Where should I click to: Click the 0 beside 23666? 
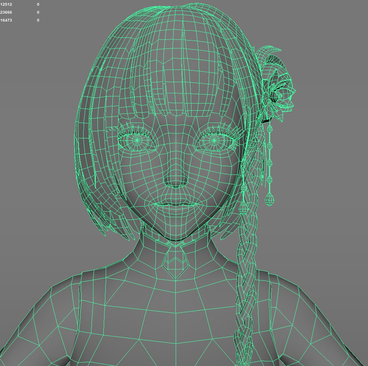[38, 12]
